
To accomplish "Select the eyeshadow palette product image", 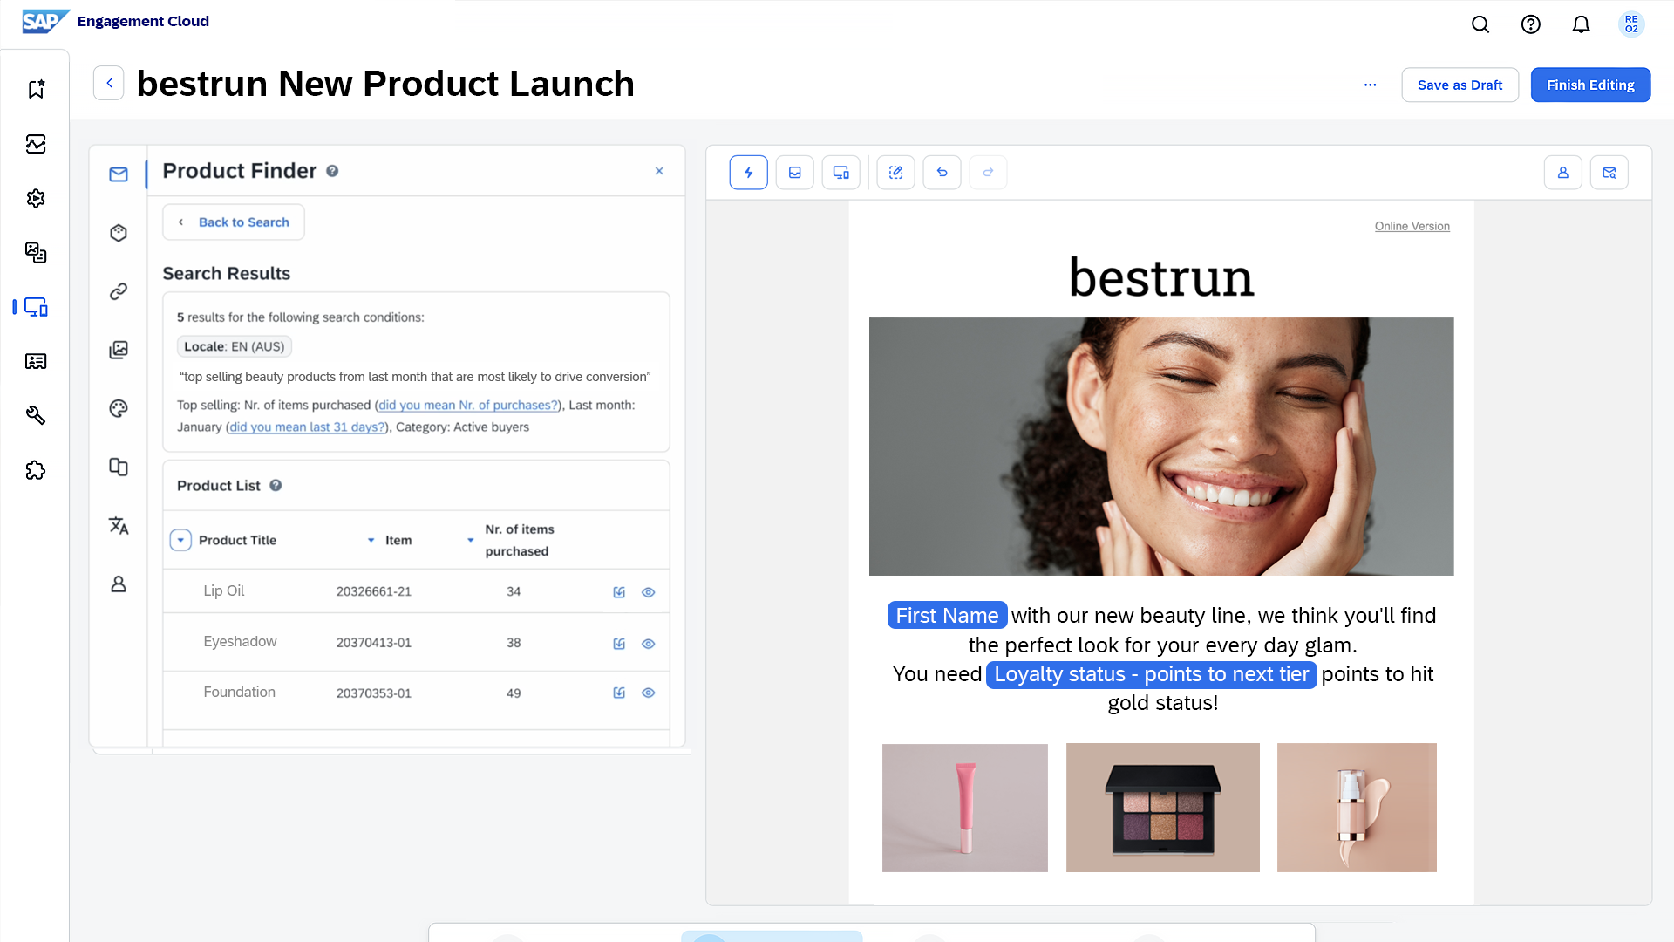I will [1163, 808].
